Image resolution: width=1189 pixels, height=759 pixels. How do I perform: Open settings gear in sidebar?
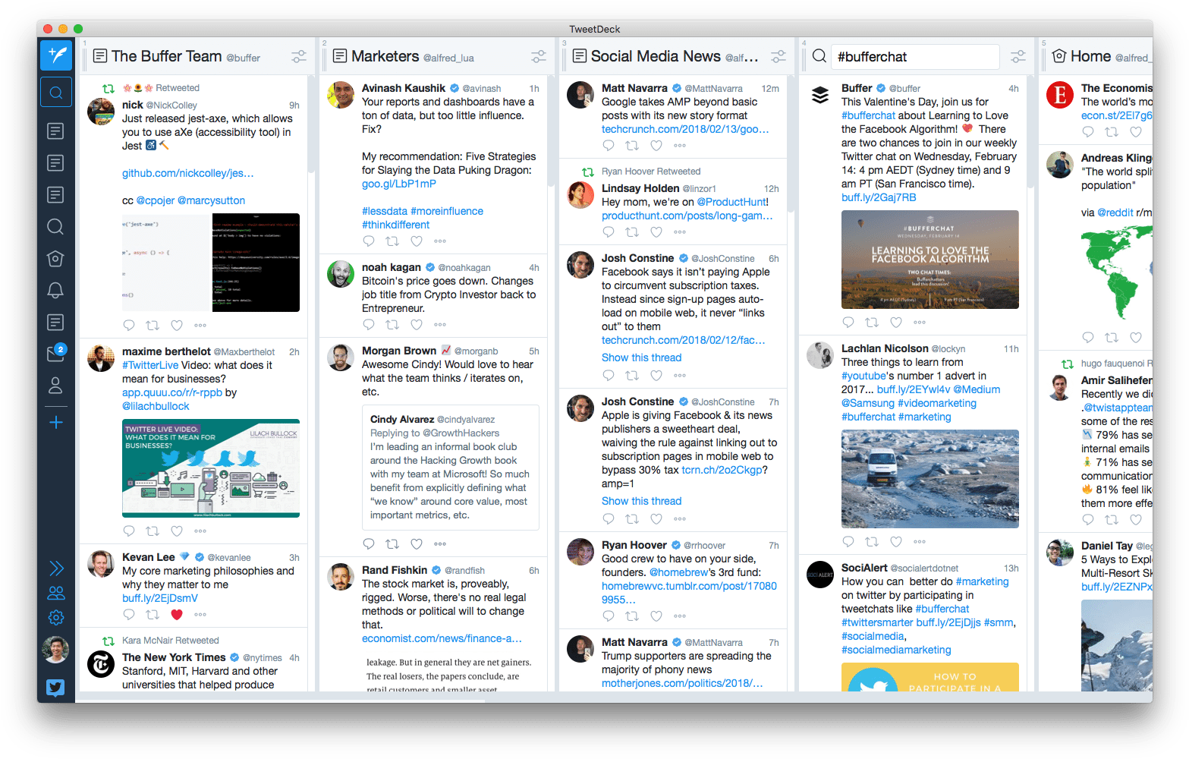pyautogui.click(x=56, y=617)
